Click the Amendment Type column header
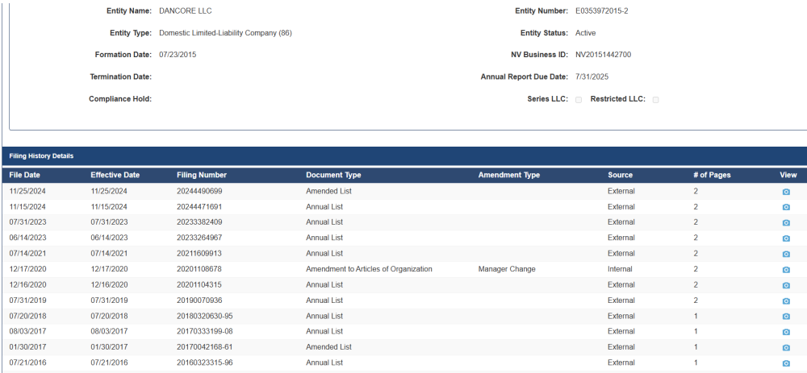807x373 pixels. point(508,175)
